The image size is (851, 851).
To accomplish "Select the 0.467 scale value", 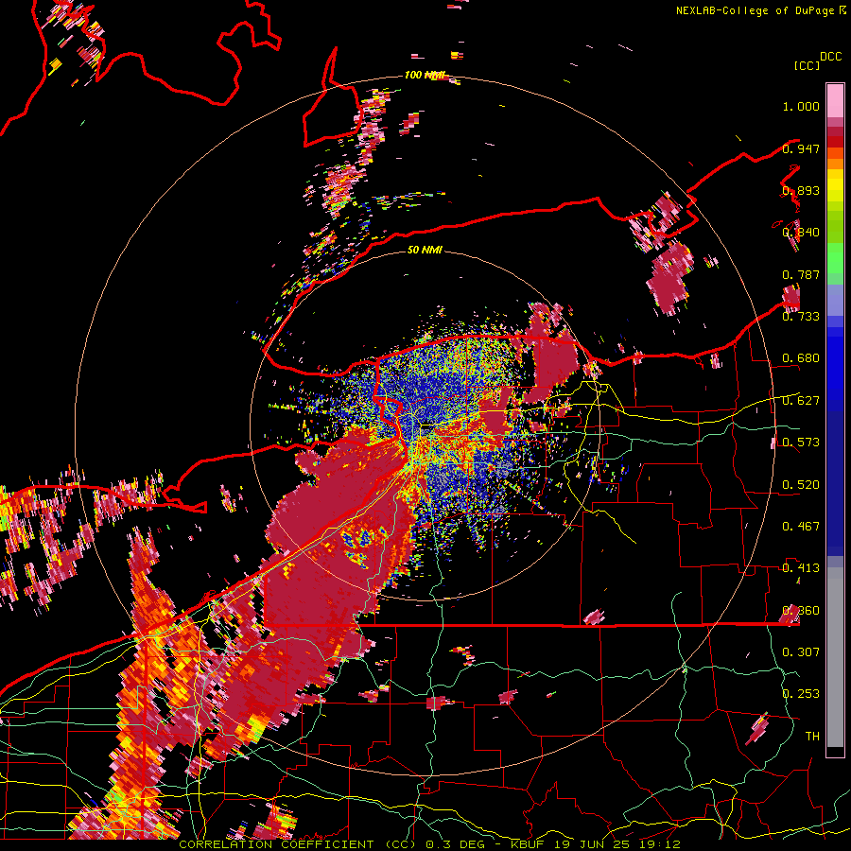I will click(801, 527).
